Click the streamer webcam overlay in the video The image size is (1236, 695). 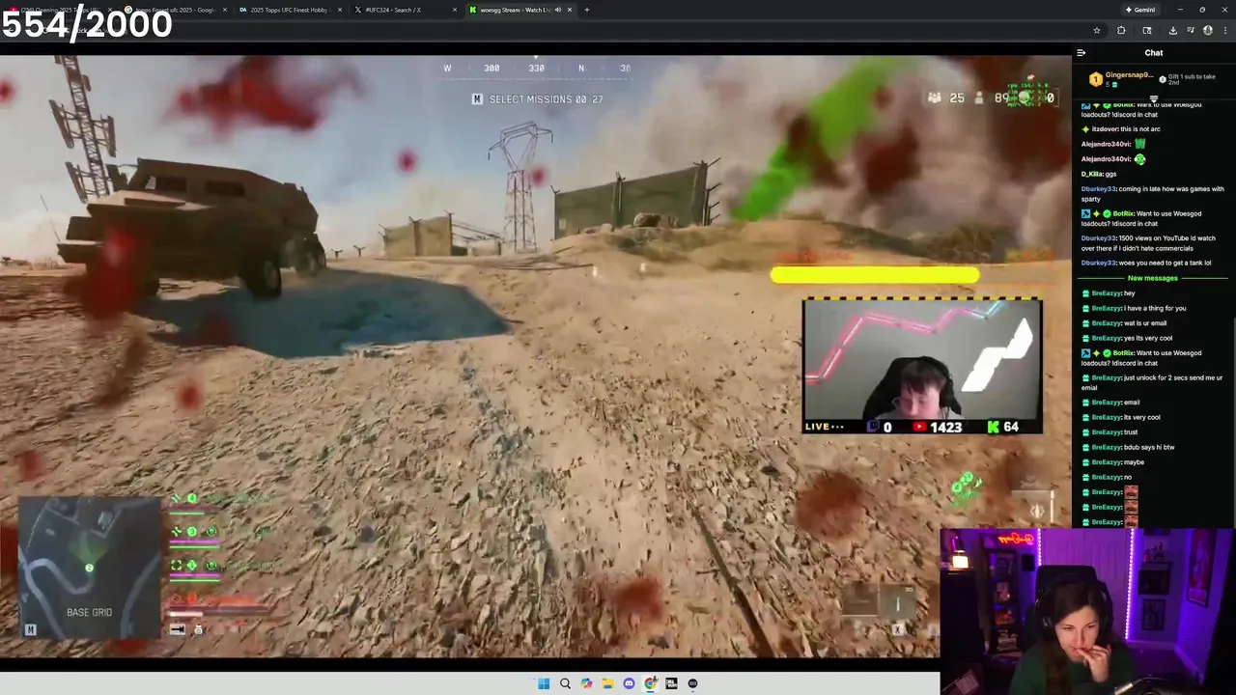coord(922,365)
